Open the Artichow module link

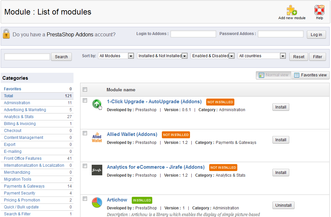click(117, 200)
